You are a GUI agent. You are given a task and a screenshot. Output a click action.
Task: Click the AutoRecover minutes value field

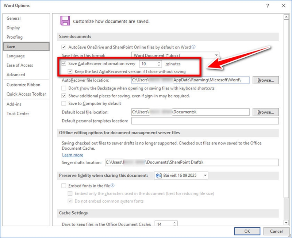click(x=149, y=64)
